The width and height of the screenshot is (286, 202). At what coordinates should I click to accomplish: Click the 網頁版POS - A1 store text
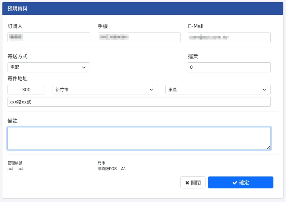(x=112, y=168)
